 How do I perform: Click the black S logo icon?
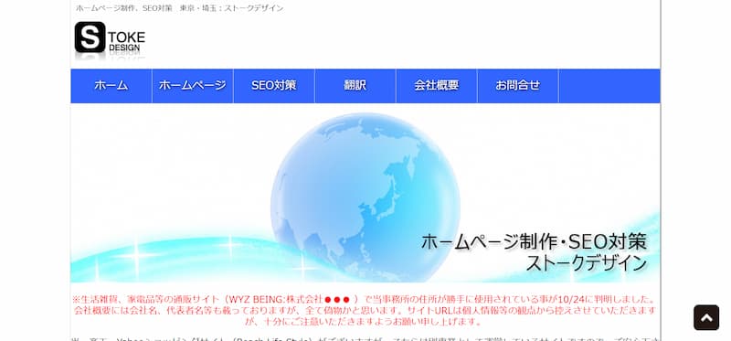coord(90,37)
